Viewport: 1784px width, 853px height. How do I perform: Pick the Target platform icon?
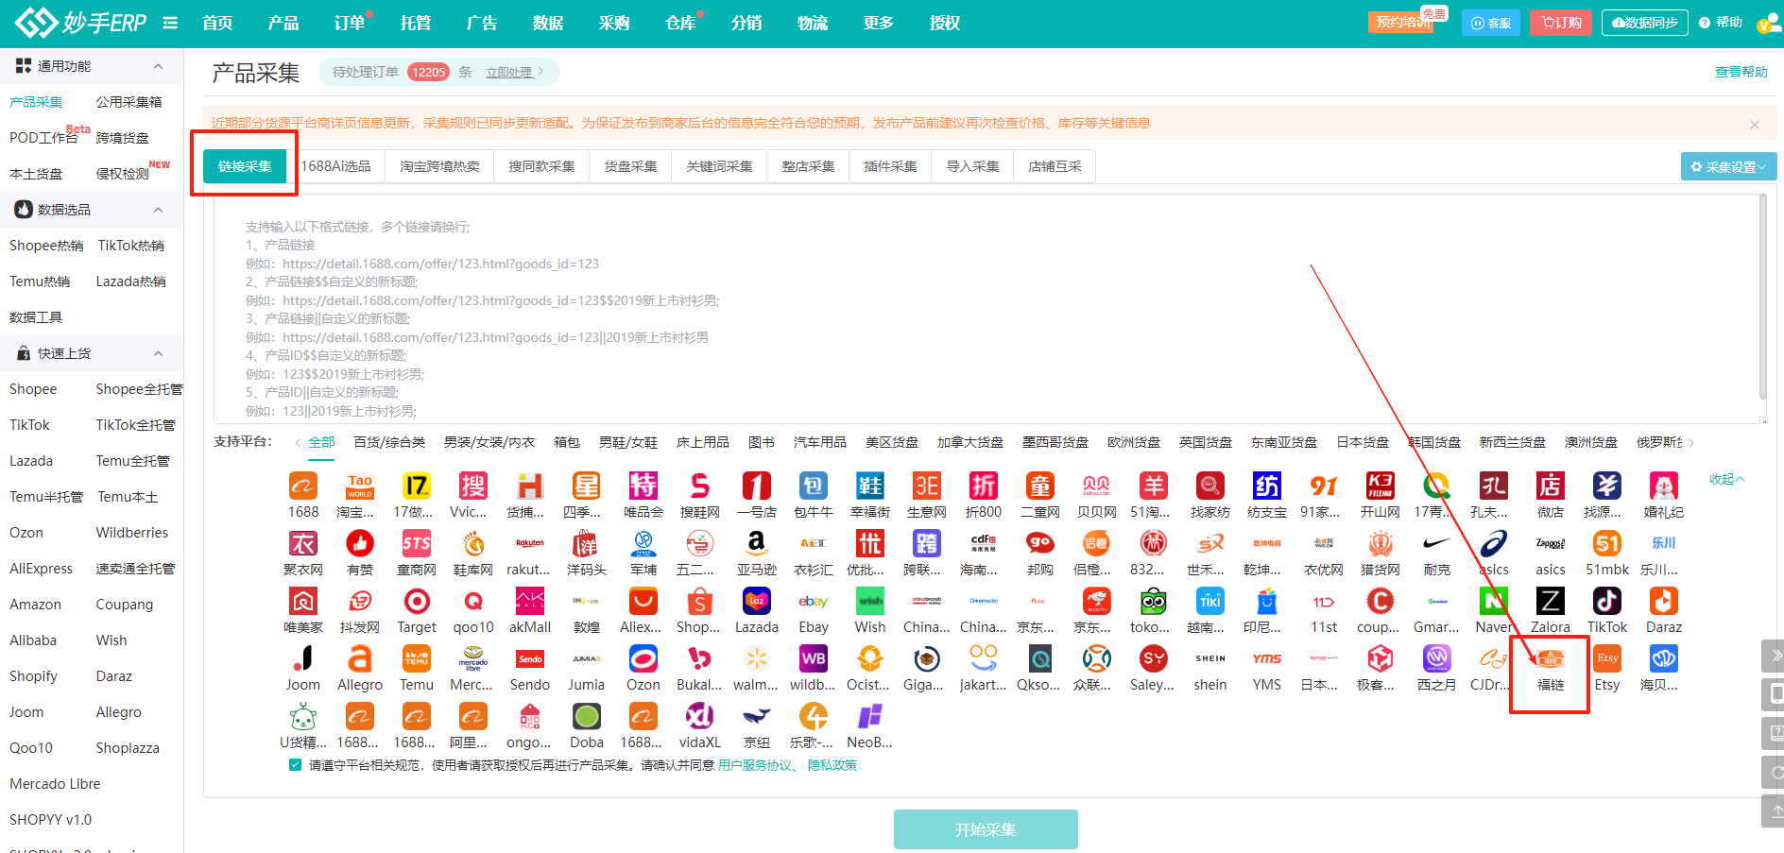(417, 602)
